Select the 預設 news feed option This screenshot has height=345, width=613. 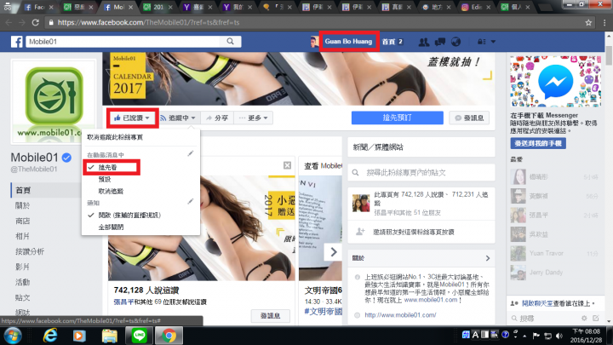tap(105, 180)
